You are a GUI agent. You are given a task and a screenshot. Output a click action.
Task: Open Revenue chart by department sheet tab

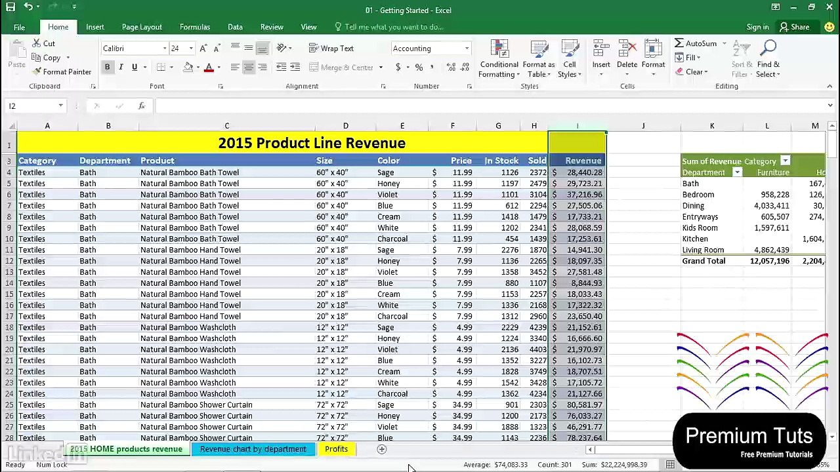click(x=253, y=449)
